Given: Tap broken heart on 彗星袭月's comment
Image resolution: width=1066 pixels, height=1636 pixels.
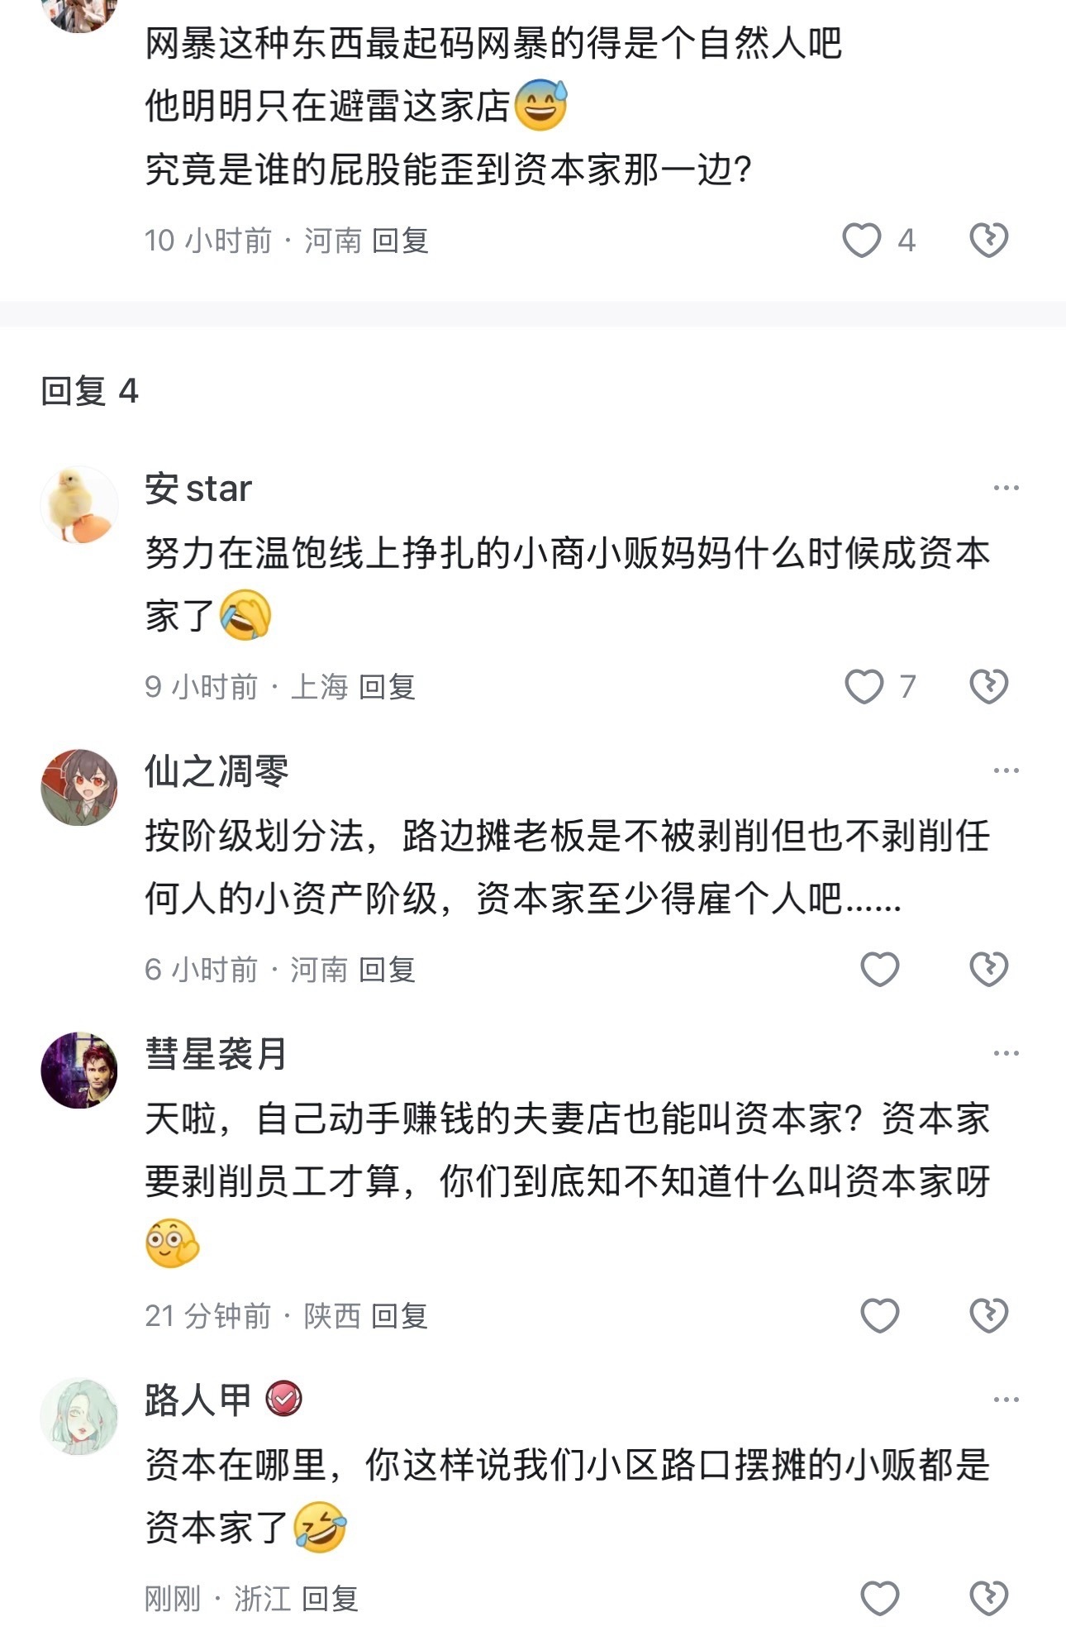Looking at the screenshot, I should (988, 1315).
